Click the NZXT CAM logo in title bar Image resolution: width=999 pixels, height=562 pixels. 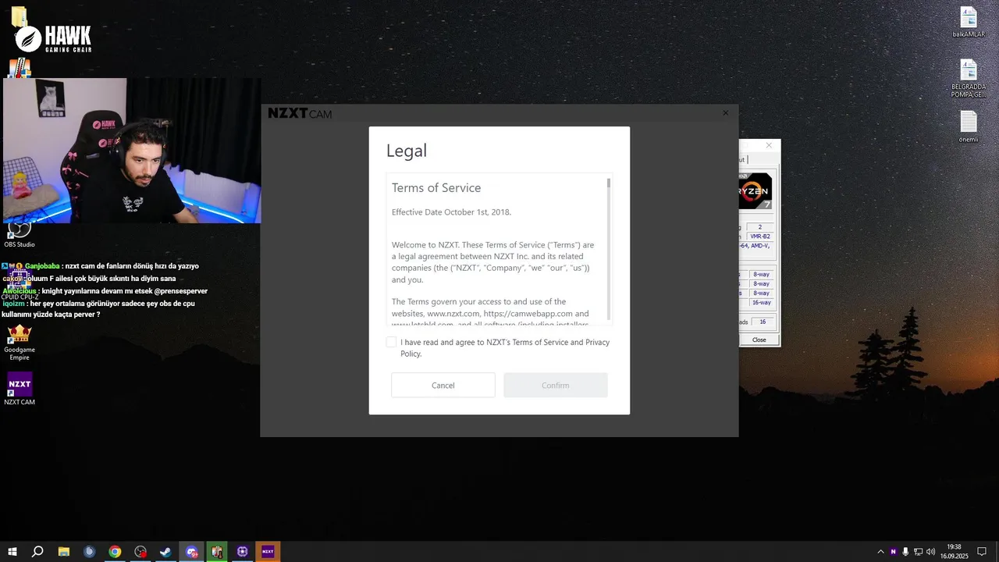(x=300, y=114)
